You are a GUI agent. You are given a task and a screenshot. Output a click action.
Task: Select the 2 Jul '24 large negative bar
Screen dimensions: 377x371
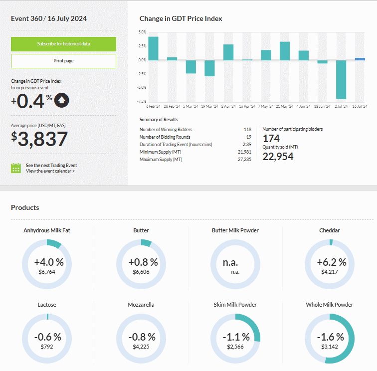pos(341,80)
